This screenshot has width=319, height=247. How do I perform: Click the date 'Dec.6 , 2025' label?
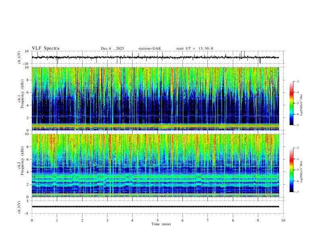coord(112,48)
